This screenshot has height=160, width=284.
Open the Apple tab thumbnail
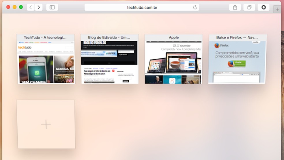coord(174,59)
